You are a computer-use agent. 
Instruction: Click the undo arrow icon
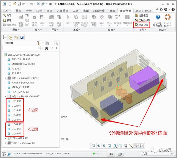(x=24, y=4)
